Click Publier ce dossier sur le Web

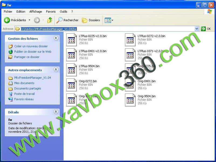pyautogui.click(x=33, y=52)
